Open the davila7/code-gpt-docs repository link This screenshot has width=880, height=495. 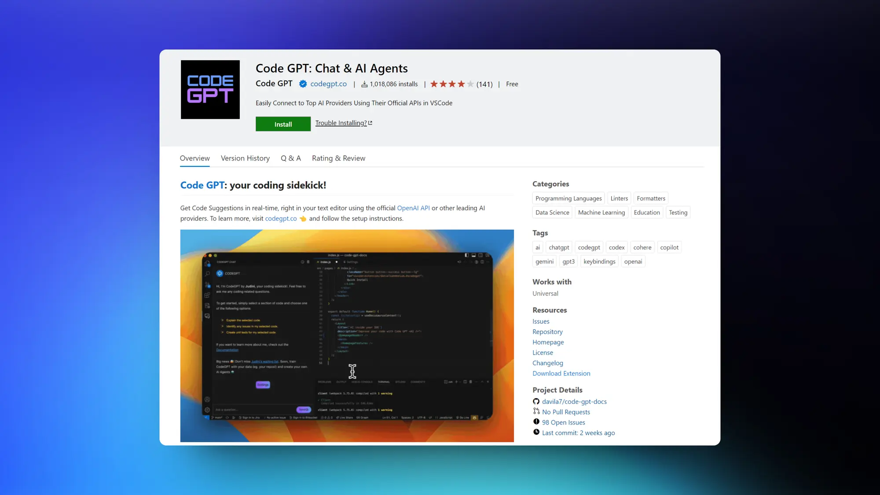(x=574, y=401)
